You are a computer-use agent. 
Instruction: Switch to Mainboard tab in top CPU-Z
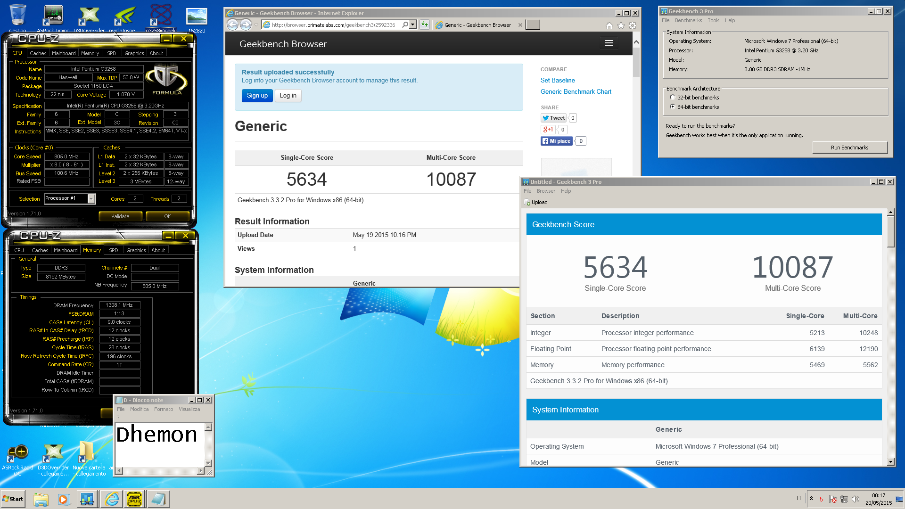click(64, 53)
